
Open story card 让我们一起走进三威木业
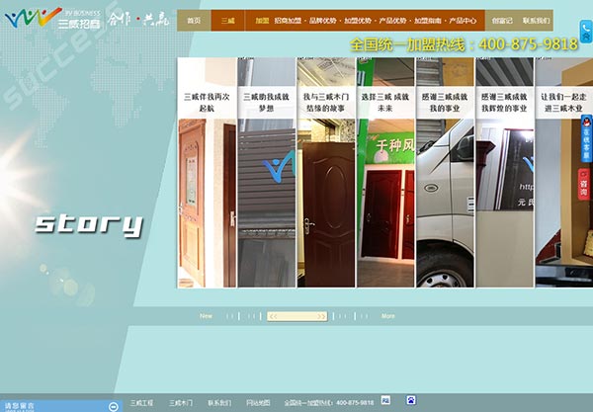pos(564,172)
